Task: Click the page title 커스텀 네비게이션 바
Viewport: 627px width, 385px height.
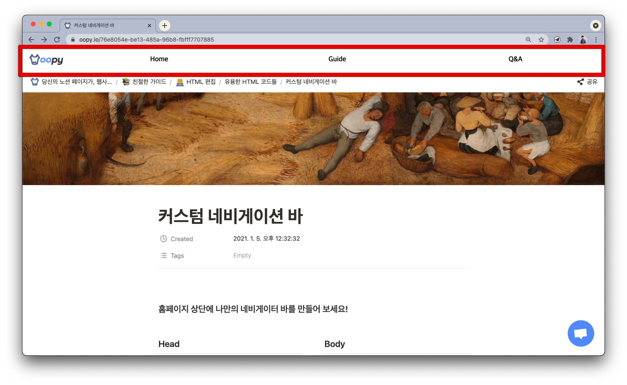Action: point(230,216)
